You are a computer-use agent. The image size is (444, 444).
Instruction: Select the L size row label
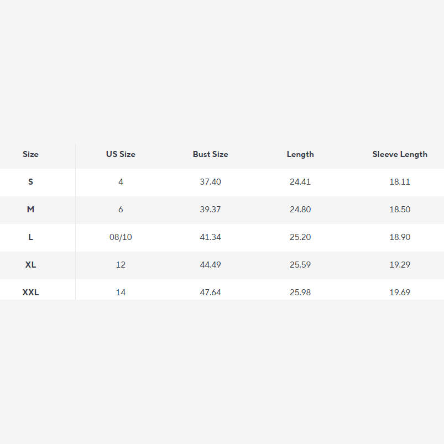(x=30, y=237)
